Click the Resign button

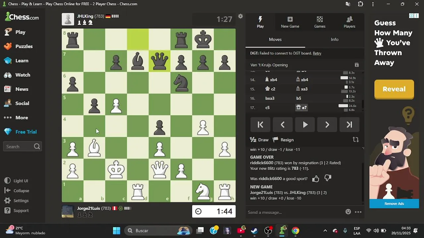(x=283, y=140)
